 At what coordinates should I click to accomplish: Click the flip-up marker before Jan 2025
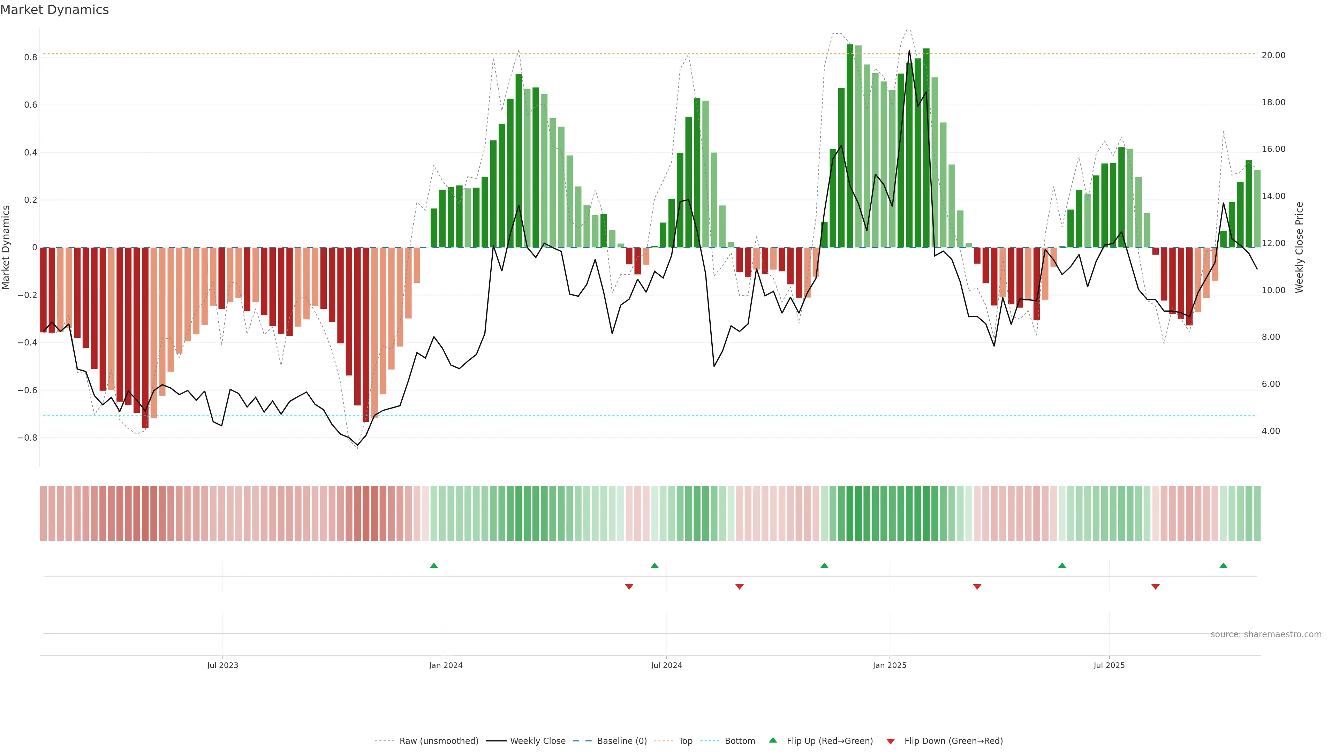point(824,565)
